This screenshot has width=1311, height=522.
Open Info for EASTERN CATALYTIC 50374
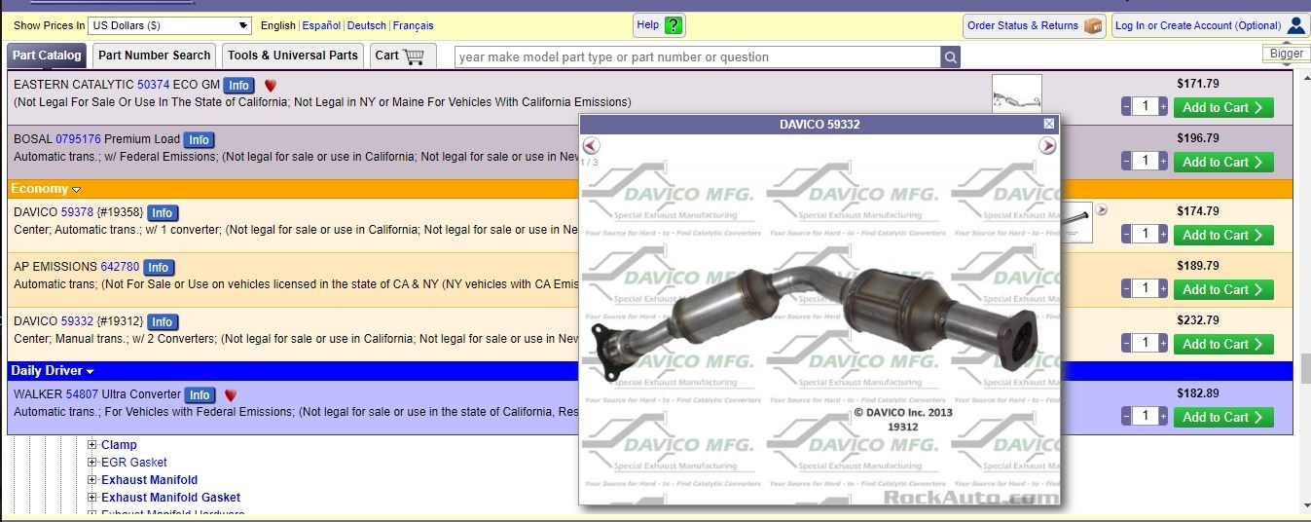(x=239, y=86)
